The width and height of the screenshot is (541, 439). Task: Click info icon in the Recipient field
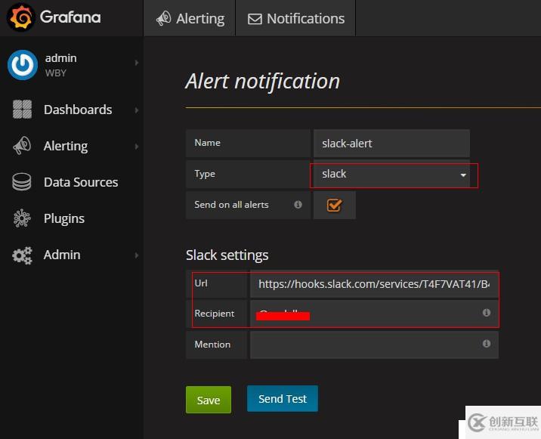[487, 313]
